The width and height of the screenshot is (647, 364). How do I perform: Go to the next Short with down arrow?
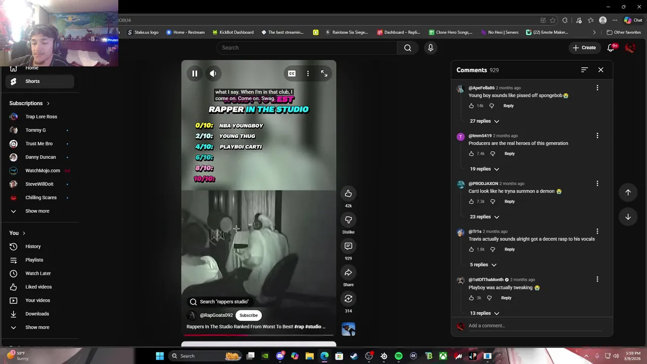(628, 216)
